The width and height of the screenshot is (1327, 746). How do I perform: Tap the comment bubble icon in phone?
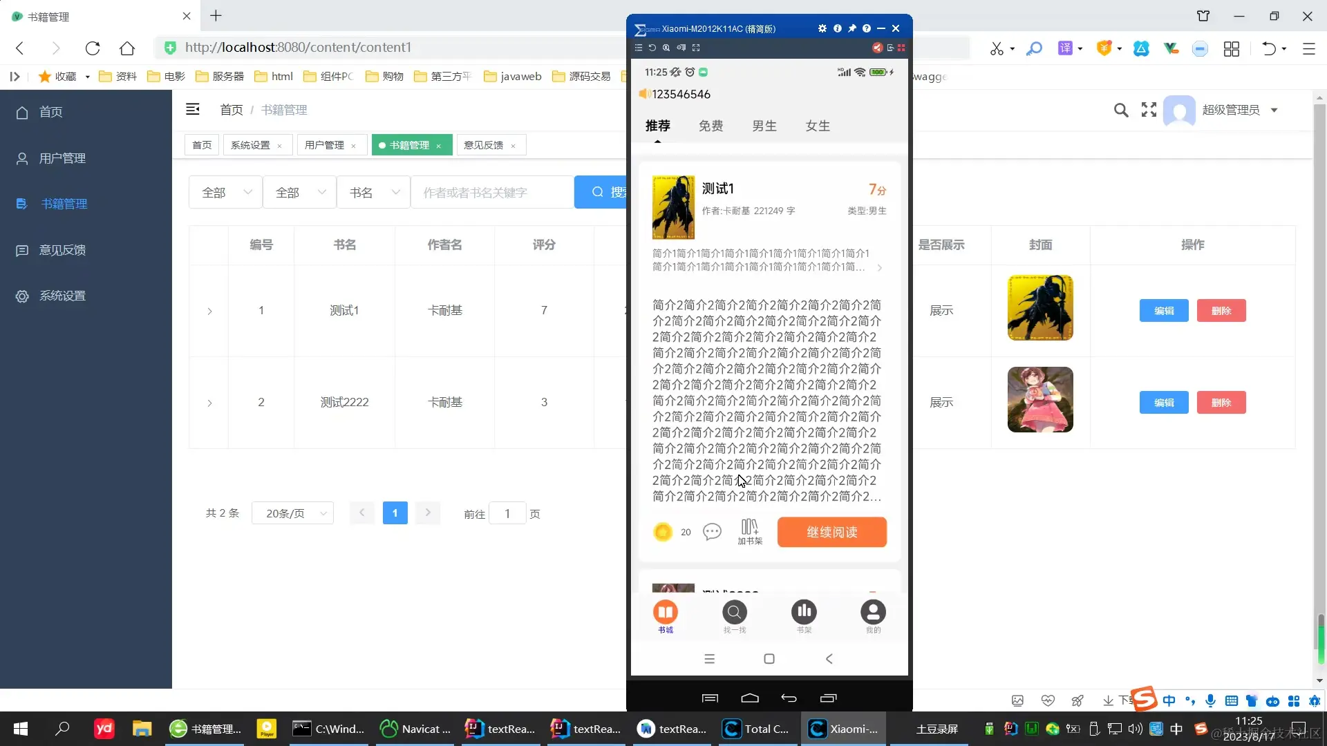pos(712,531)
